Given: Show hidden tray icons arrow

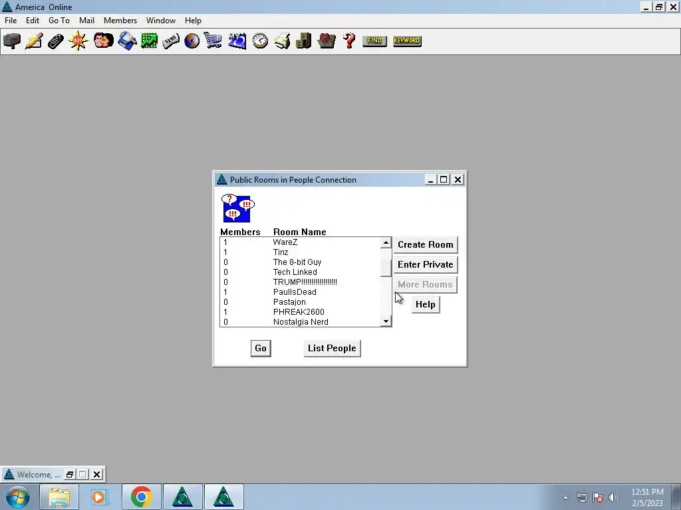Looking at the screenshot, I should coord(565,497).
